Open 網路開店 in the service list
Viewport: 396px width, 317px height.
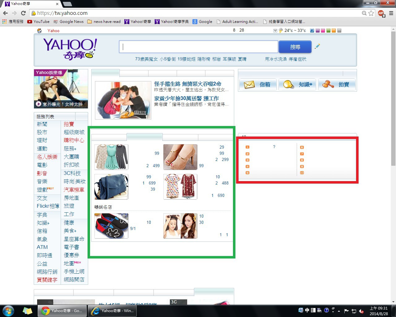click(x=74, y=280)
